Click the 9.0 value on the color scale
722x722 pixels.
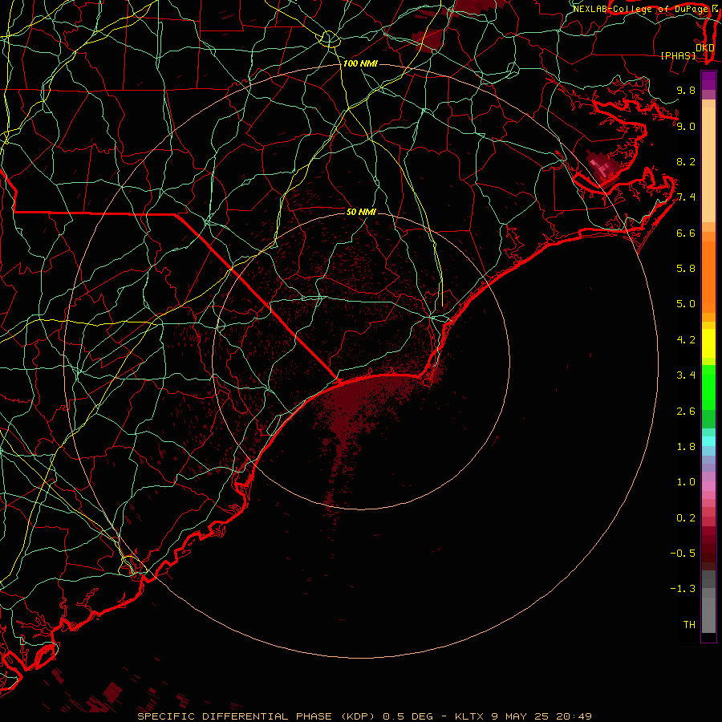pyautogui.click(x=686, y=126)
